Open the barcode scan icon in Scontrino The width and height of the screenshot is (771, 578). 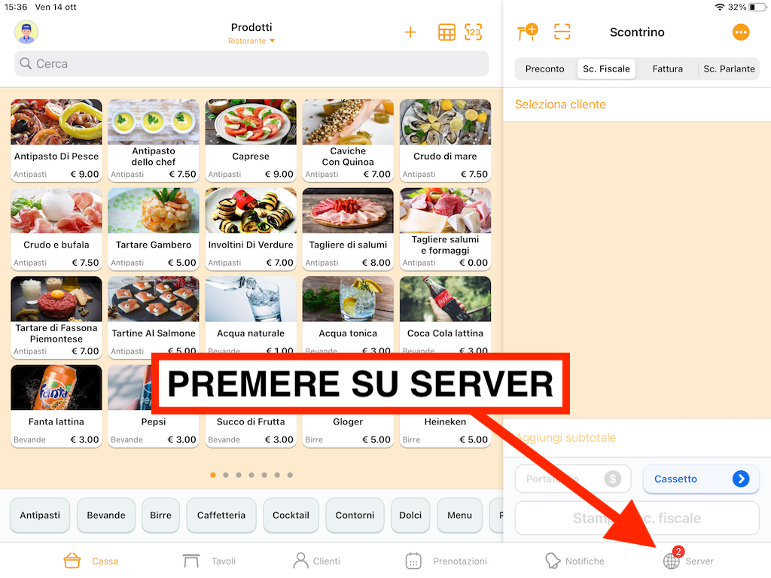(562, 32)
